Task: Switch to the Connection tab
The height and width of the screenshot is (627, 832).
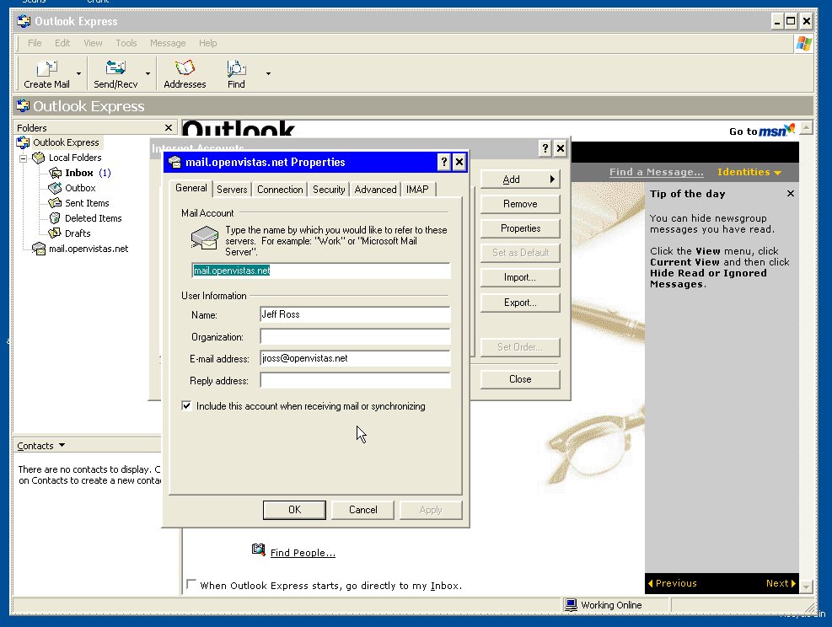Action: 280,190
